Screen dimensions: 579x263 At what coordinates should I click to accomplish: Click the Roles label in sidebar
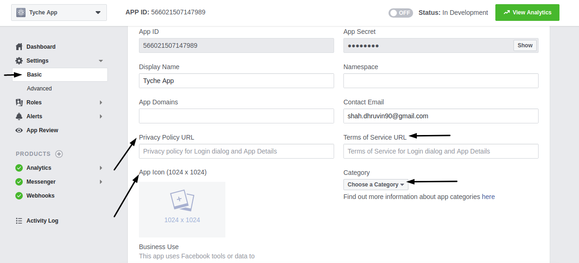coord(34,103)
